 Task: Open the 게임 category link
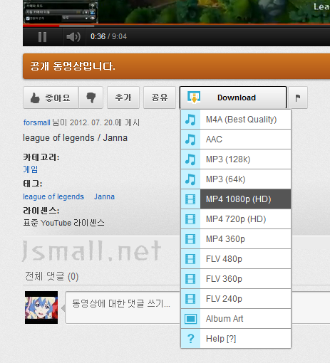click(31, 169)
